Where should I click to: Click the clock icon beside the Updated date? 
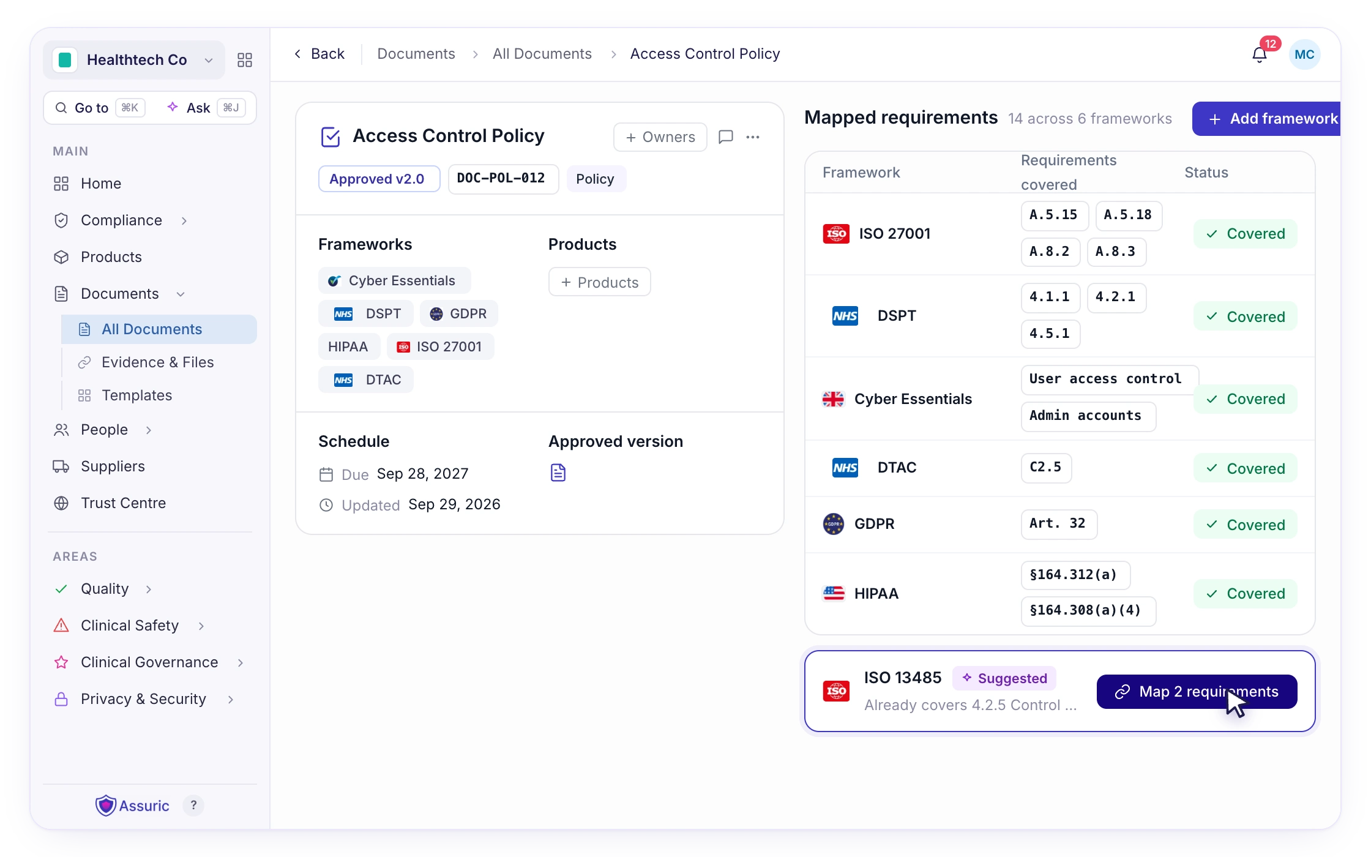(326, 505)
